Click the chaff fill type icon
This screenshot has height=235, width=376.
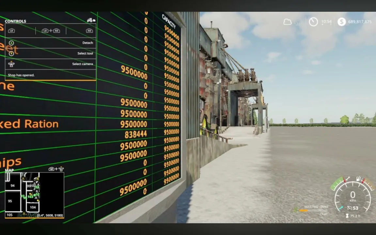[x=296, y=210]
